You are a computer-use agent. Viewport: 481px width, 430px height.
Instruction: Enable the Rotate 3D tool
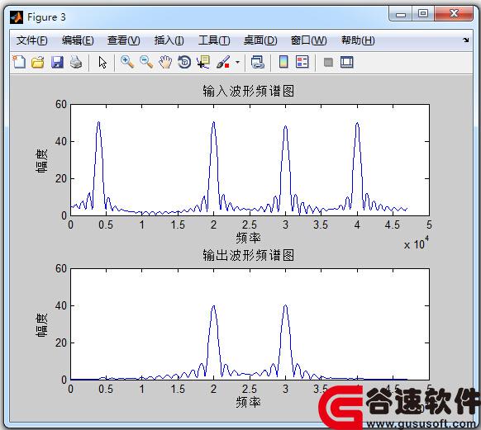[184, 62]
